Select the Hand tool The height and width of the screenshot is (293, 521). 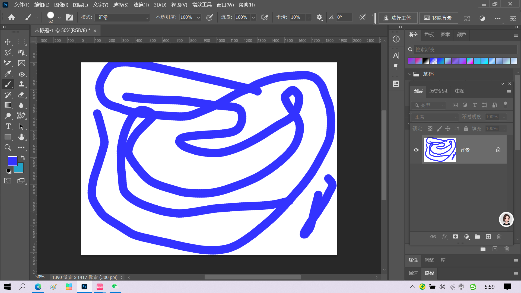[x=21, y=137]
